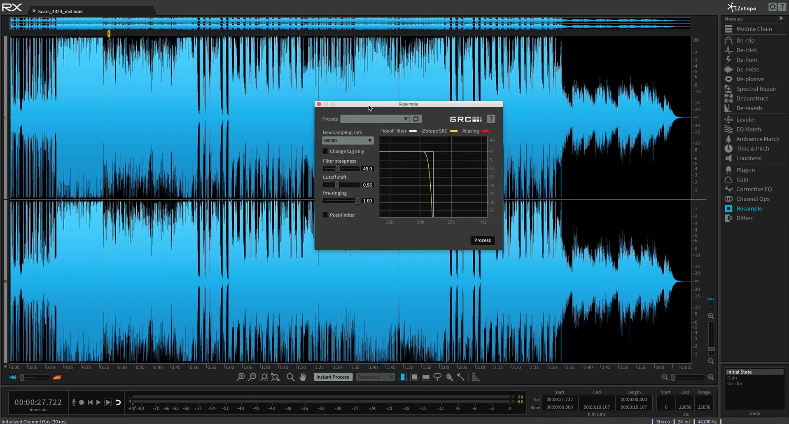Toggle the loop playback button
The image size is (789, 424).
tap(118, 403)
